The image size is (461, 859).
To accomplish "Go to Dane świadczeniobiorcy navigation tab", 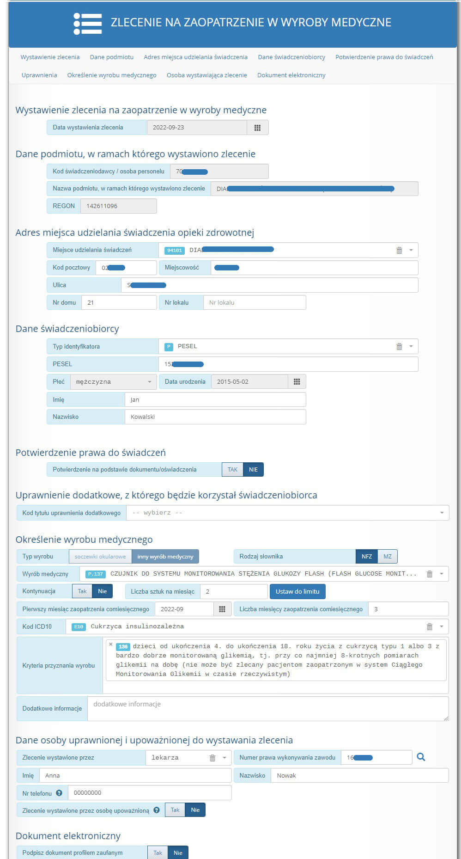I will [291, 57].
